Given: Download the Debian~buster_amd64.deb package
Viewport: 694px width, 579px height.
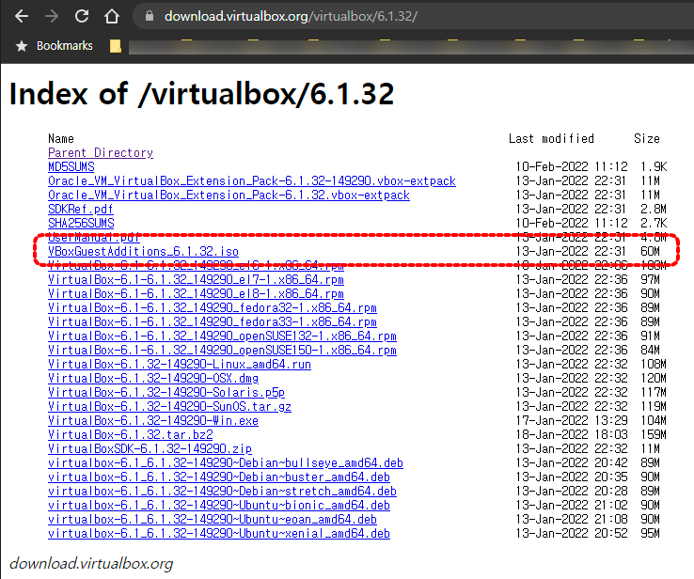Looking at the screenshot, I should pyautogui.click(x=219, y=477).
